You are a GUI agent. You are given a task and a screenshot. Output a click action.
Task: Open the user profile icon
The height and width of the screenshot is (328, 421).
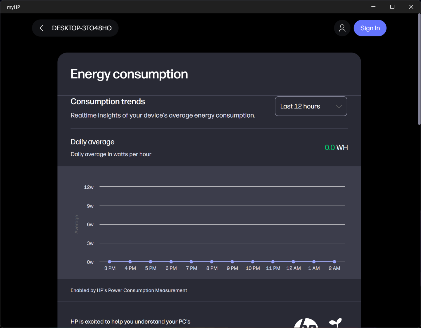342,28
